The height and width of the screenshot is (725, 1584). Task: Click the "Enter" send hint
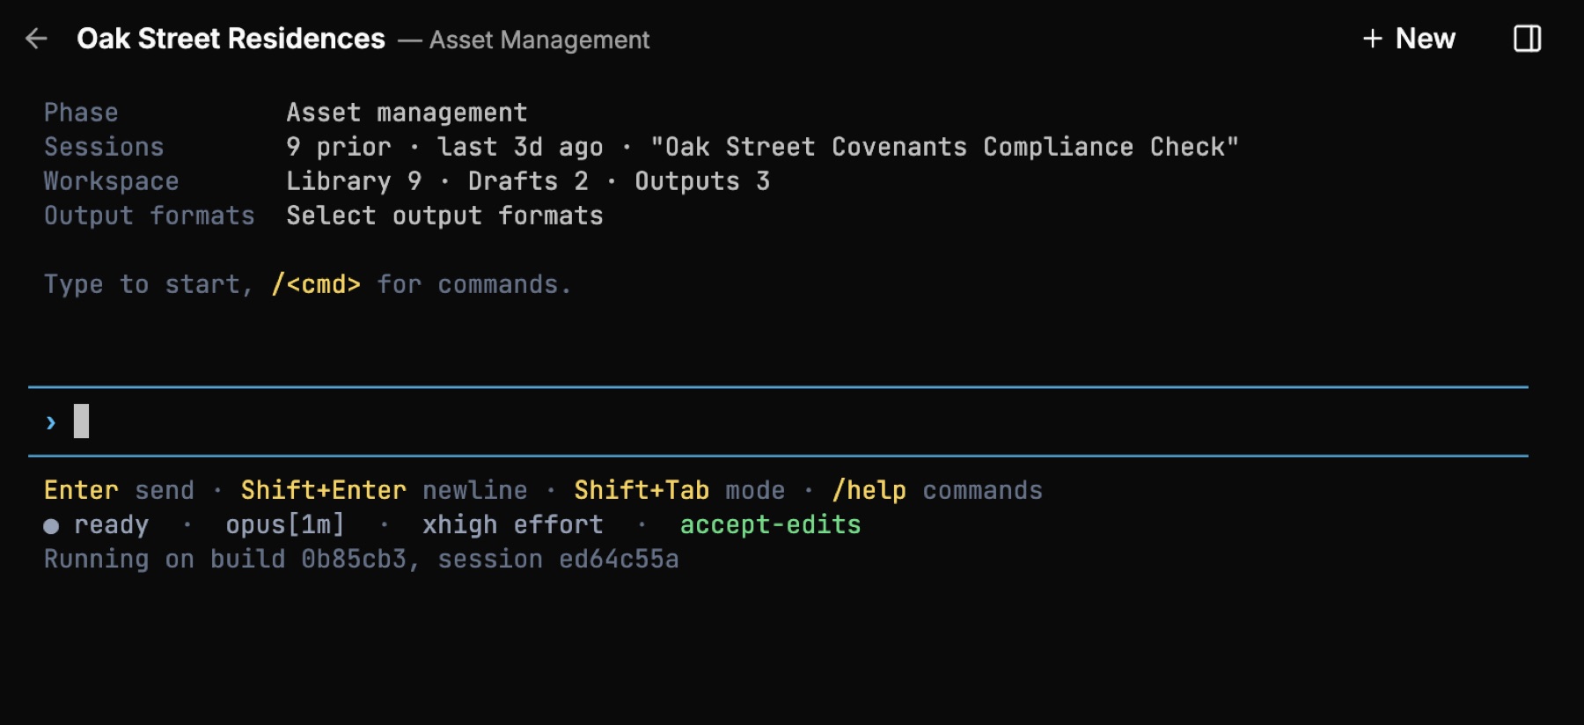(x=81, y=490)
